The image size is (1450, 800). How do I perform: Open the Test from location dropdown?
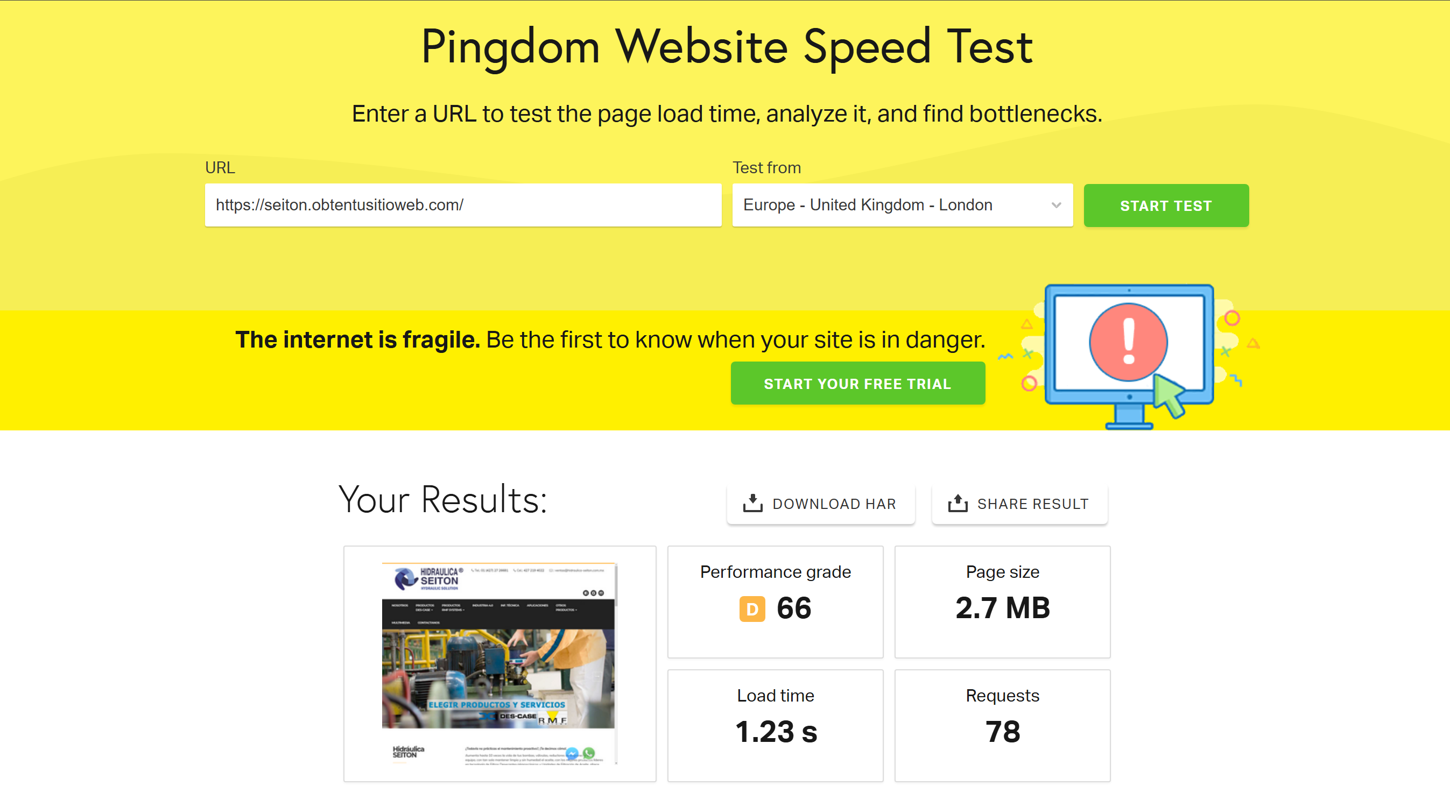coord(902,205)
